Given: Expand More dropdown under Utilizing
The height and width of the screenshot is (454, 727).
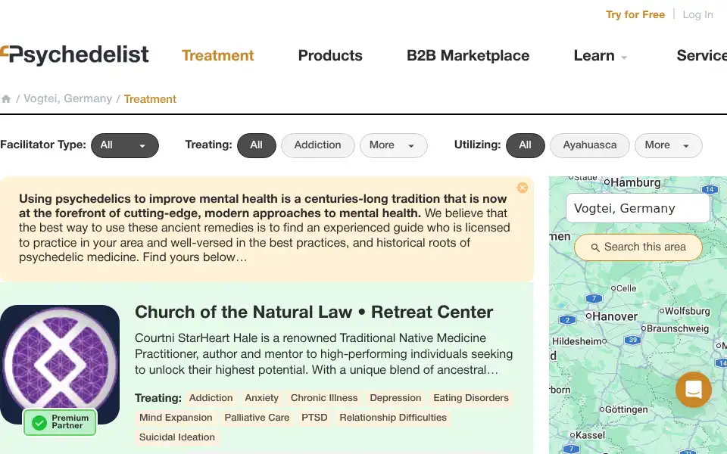Looking at the screenshot, I should pos(668,145).
